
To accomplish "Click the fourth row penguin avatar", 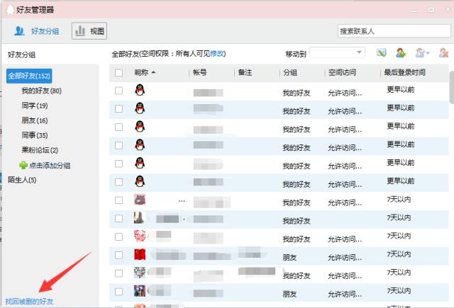I will (x=140, y=144).
